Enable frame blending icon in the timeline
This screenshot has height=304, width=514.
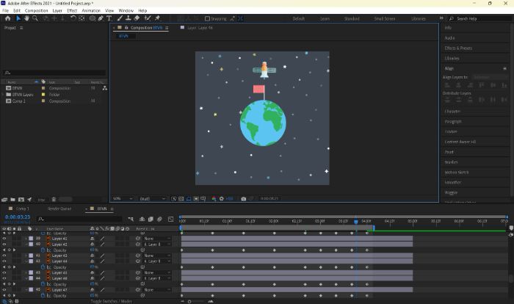point(151,219)
